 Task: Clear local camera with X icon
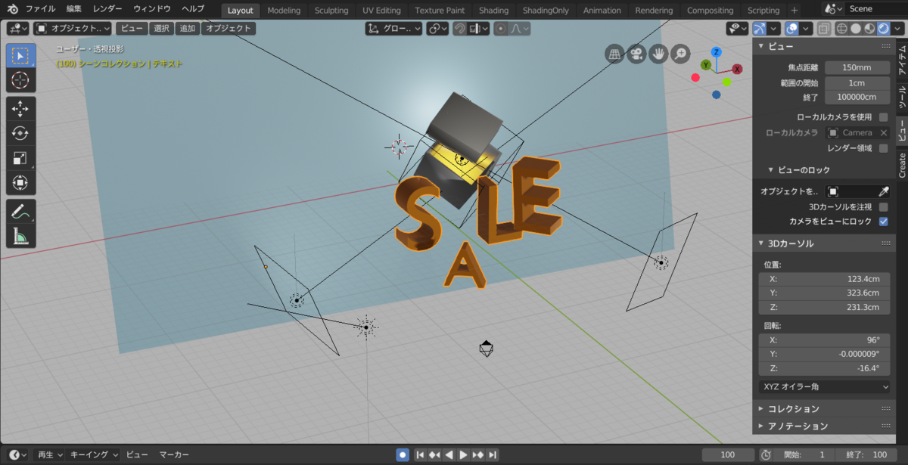tap(883, 132)
